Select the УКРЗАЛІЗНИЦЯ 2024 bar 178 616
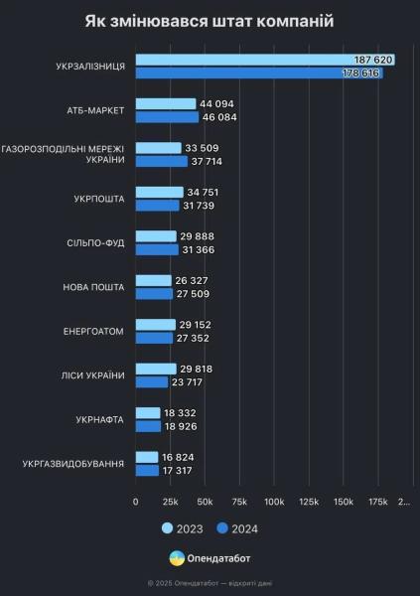Viewport: 420px width, 596px height. pos(259,73)
